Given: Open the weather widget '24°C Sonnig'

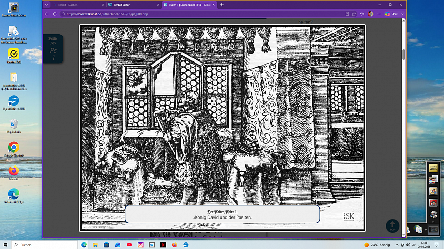Looking at the screenshot, I should coord(377,245).
